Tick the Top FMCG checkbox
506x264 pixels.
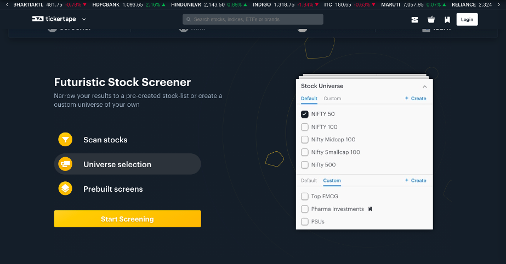pos(305,196)
